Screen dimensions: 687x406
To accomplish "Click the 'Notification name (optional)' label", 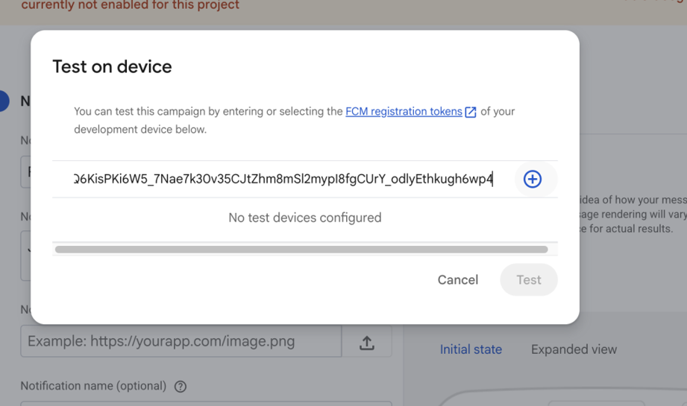I will pyautogui.click(x=93, y=386).
